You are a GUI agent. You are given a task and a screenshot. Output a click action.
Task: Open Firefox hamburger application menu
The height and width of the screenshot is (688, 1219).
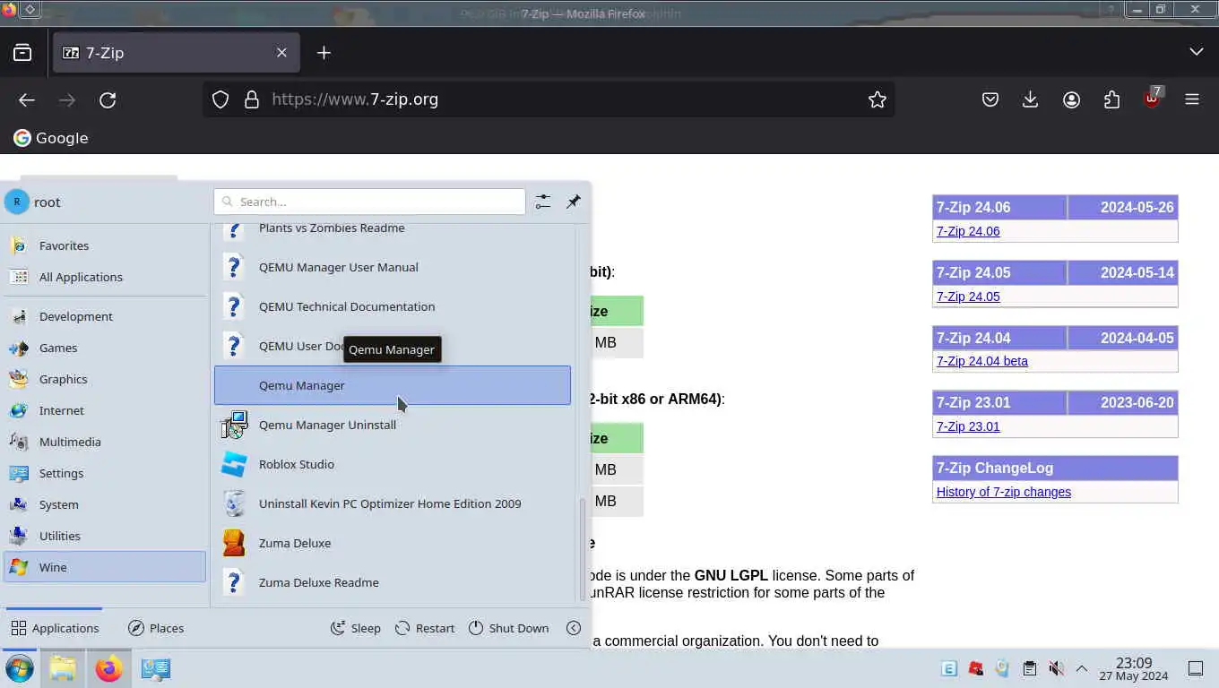1192,99
